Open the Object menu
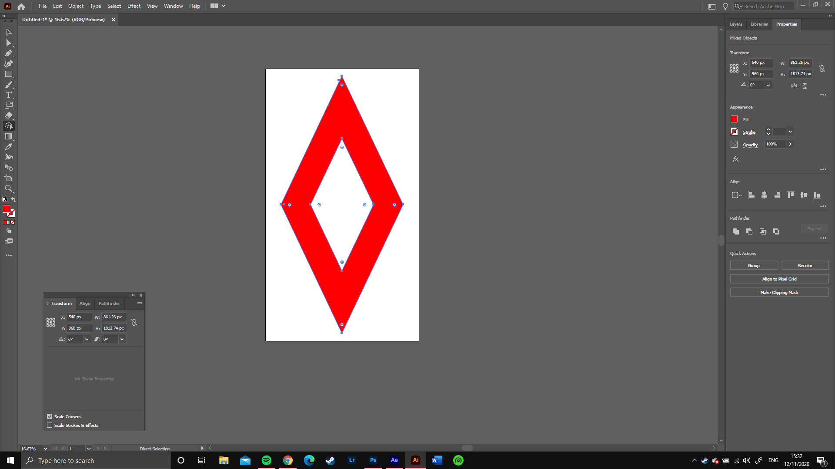The height and width of the screenshot is (469, 835). tap(76, 6)
